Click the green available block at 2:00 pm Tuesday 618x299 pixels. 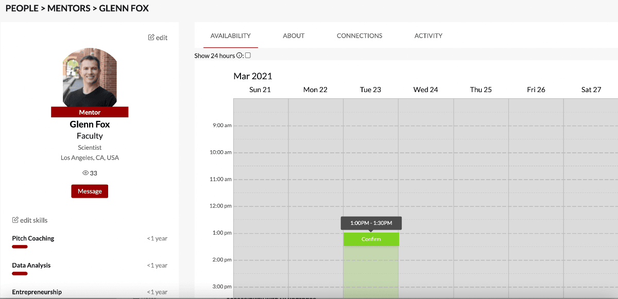pyautogui.click(x=371, y=266)
